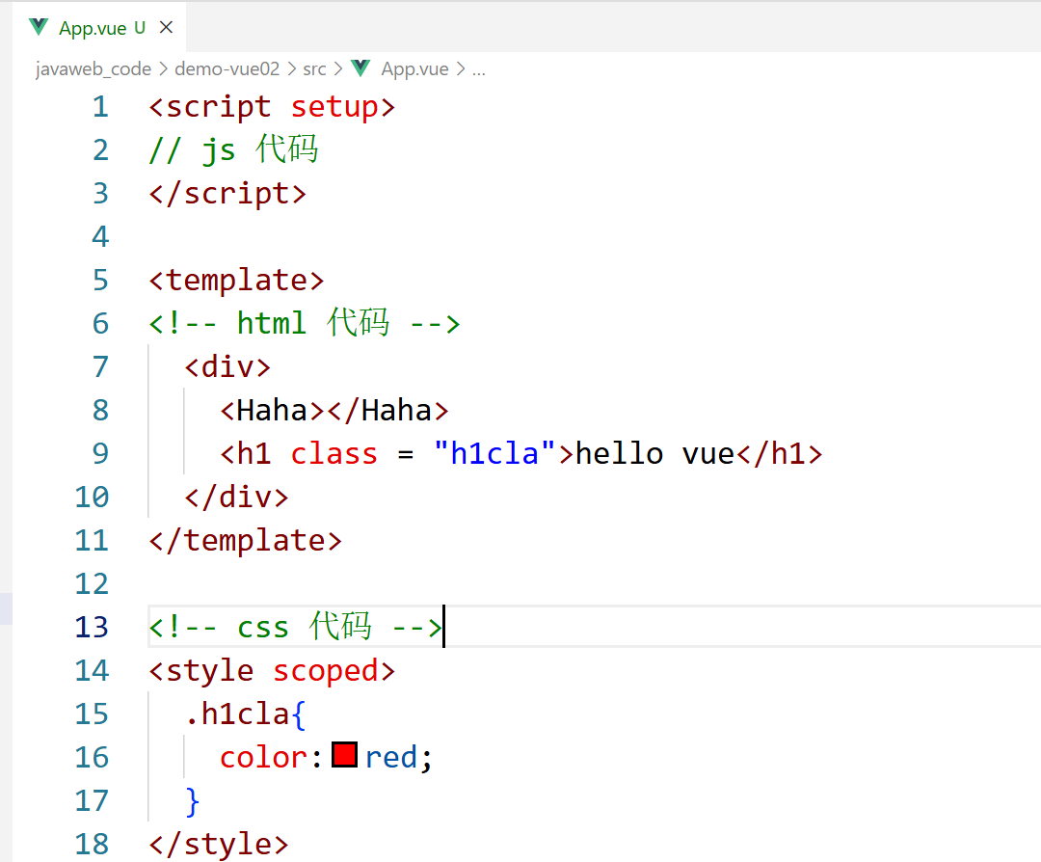Click line number 5 in gutter
Viewport: 1041px width, 862px height.
100,281
